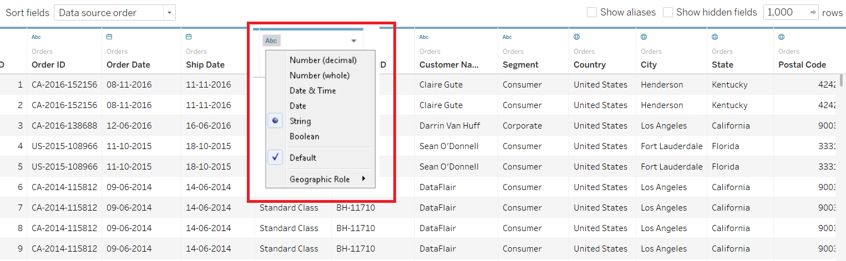Select the String radio option
Viewport: 846px width, 261px height.
(275, 121)
